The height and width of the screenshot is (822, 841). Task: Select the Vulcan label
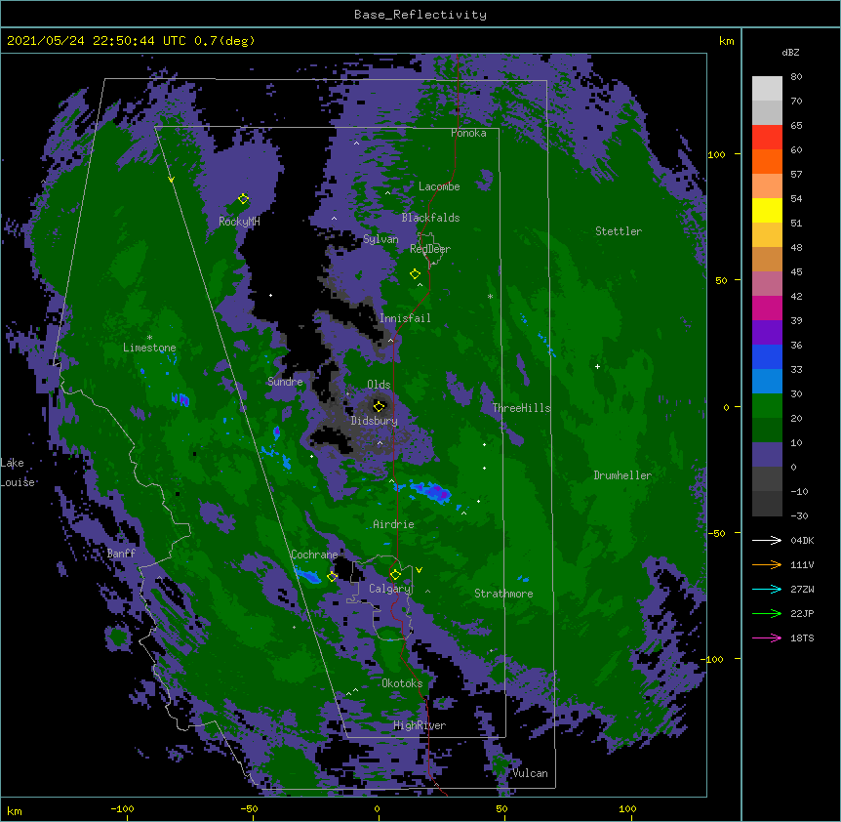[x=530, y=773]
